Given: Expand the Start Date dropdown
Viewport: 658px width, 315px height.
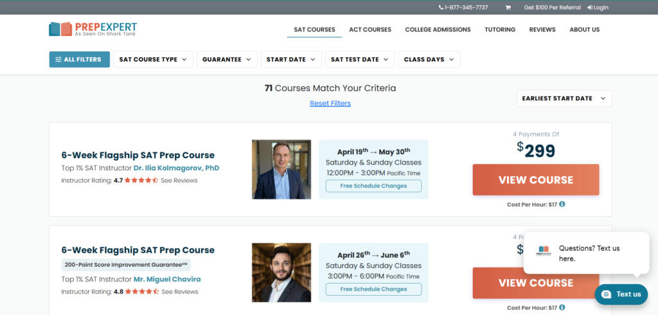Looking at the screenshot, I should point(291,59).
